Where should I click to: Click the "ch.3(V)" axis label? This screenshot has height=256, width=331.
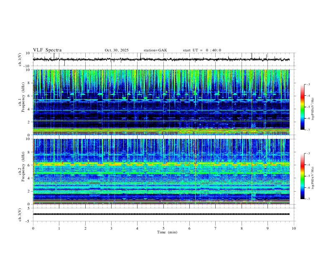coord(20,215)
